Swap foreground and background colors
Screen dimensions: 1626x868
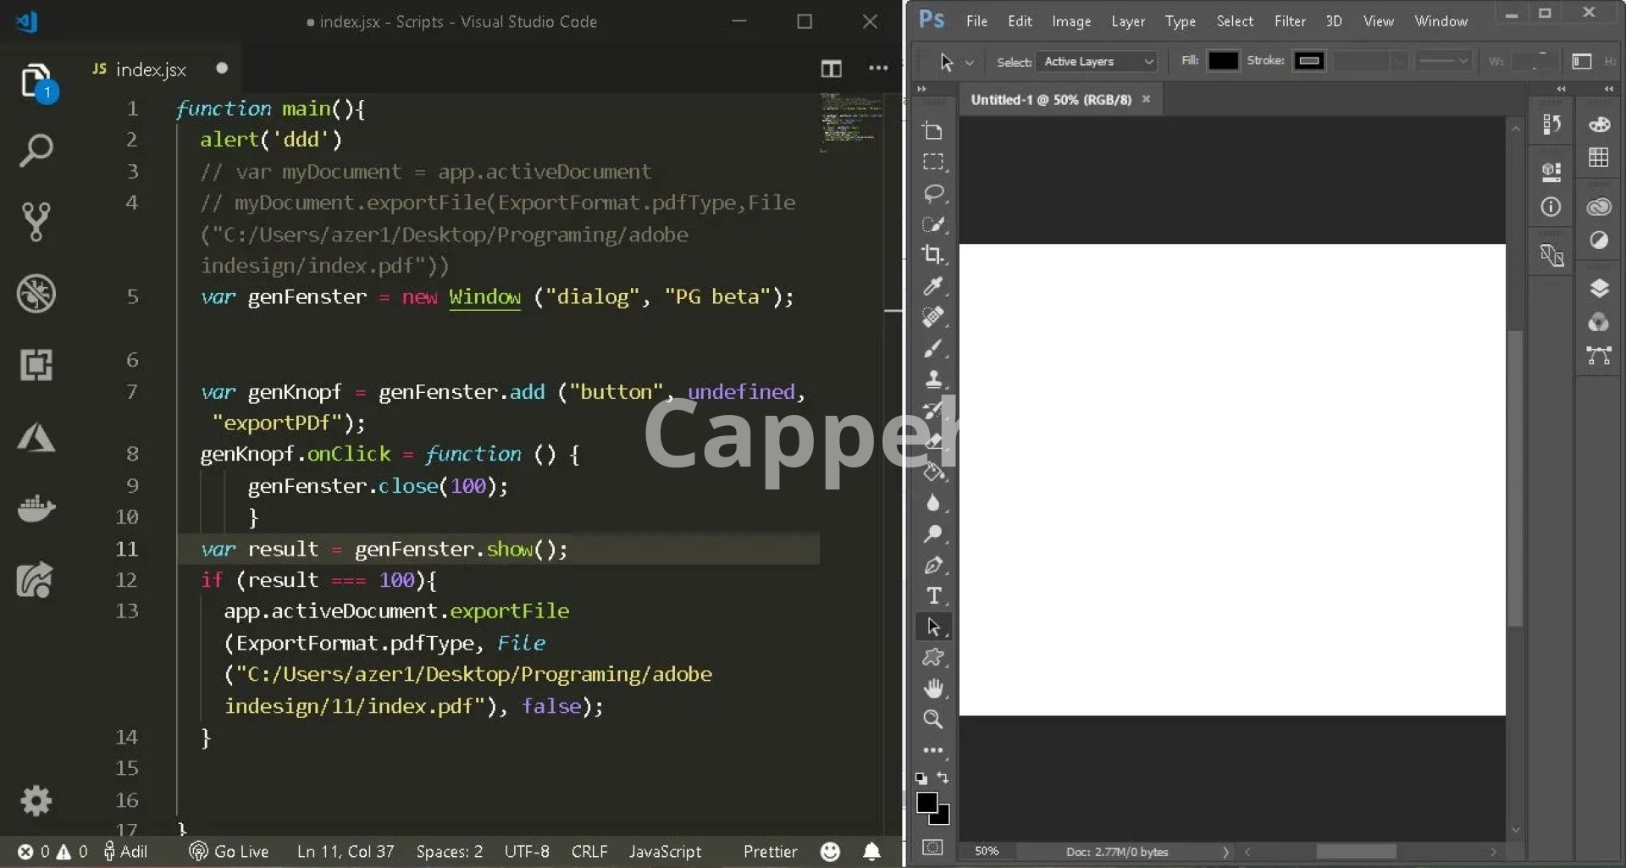pyautogui.click(x=943, y=777)
